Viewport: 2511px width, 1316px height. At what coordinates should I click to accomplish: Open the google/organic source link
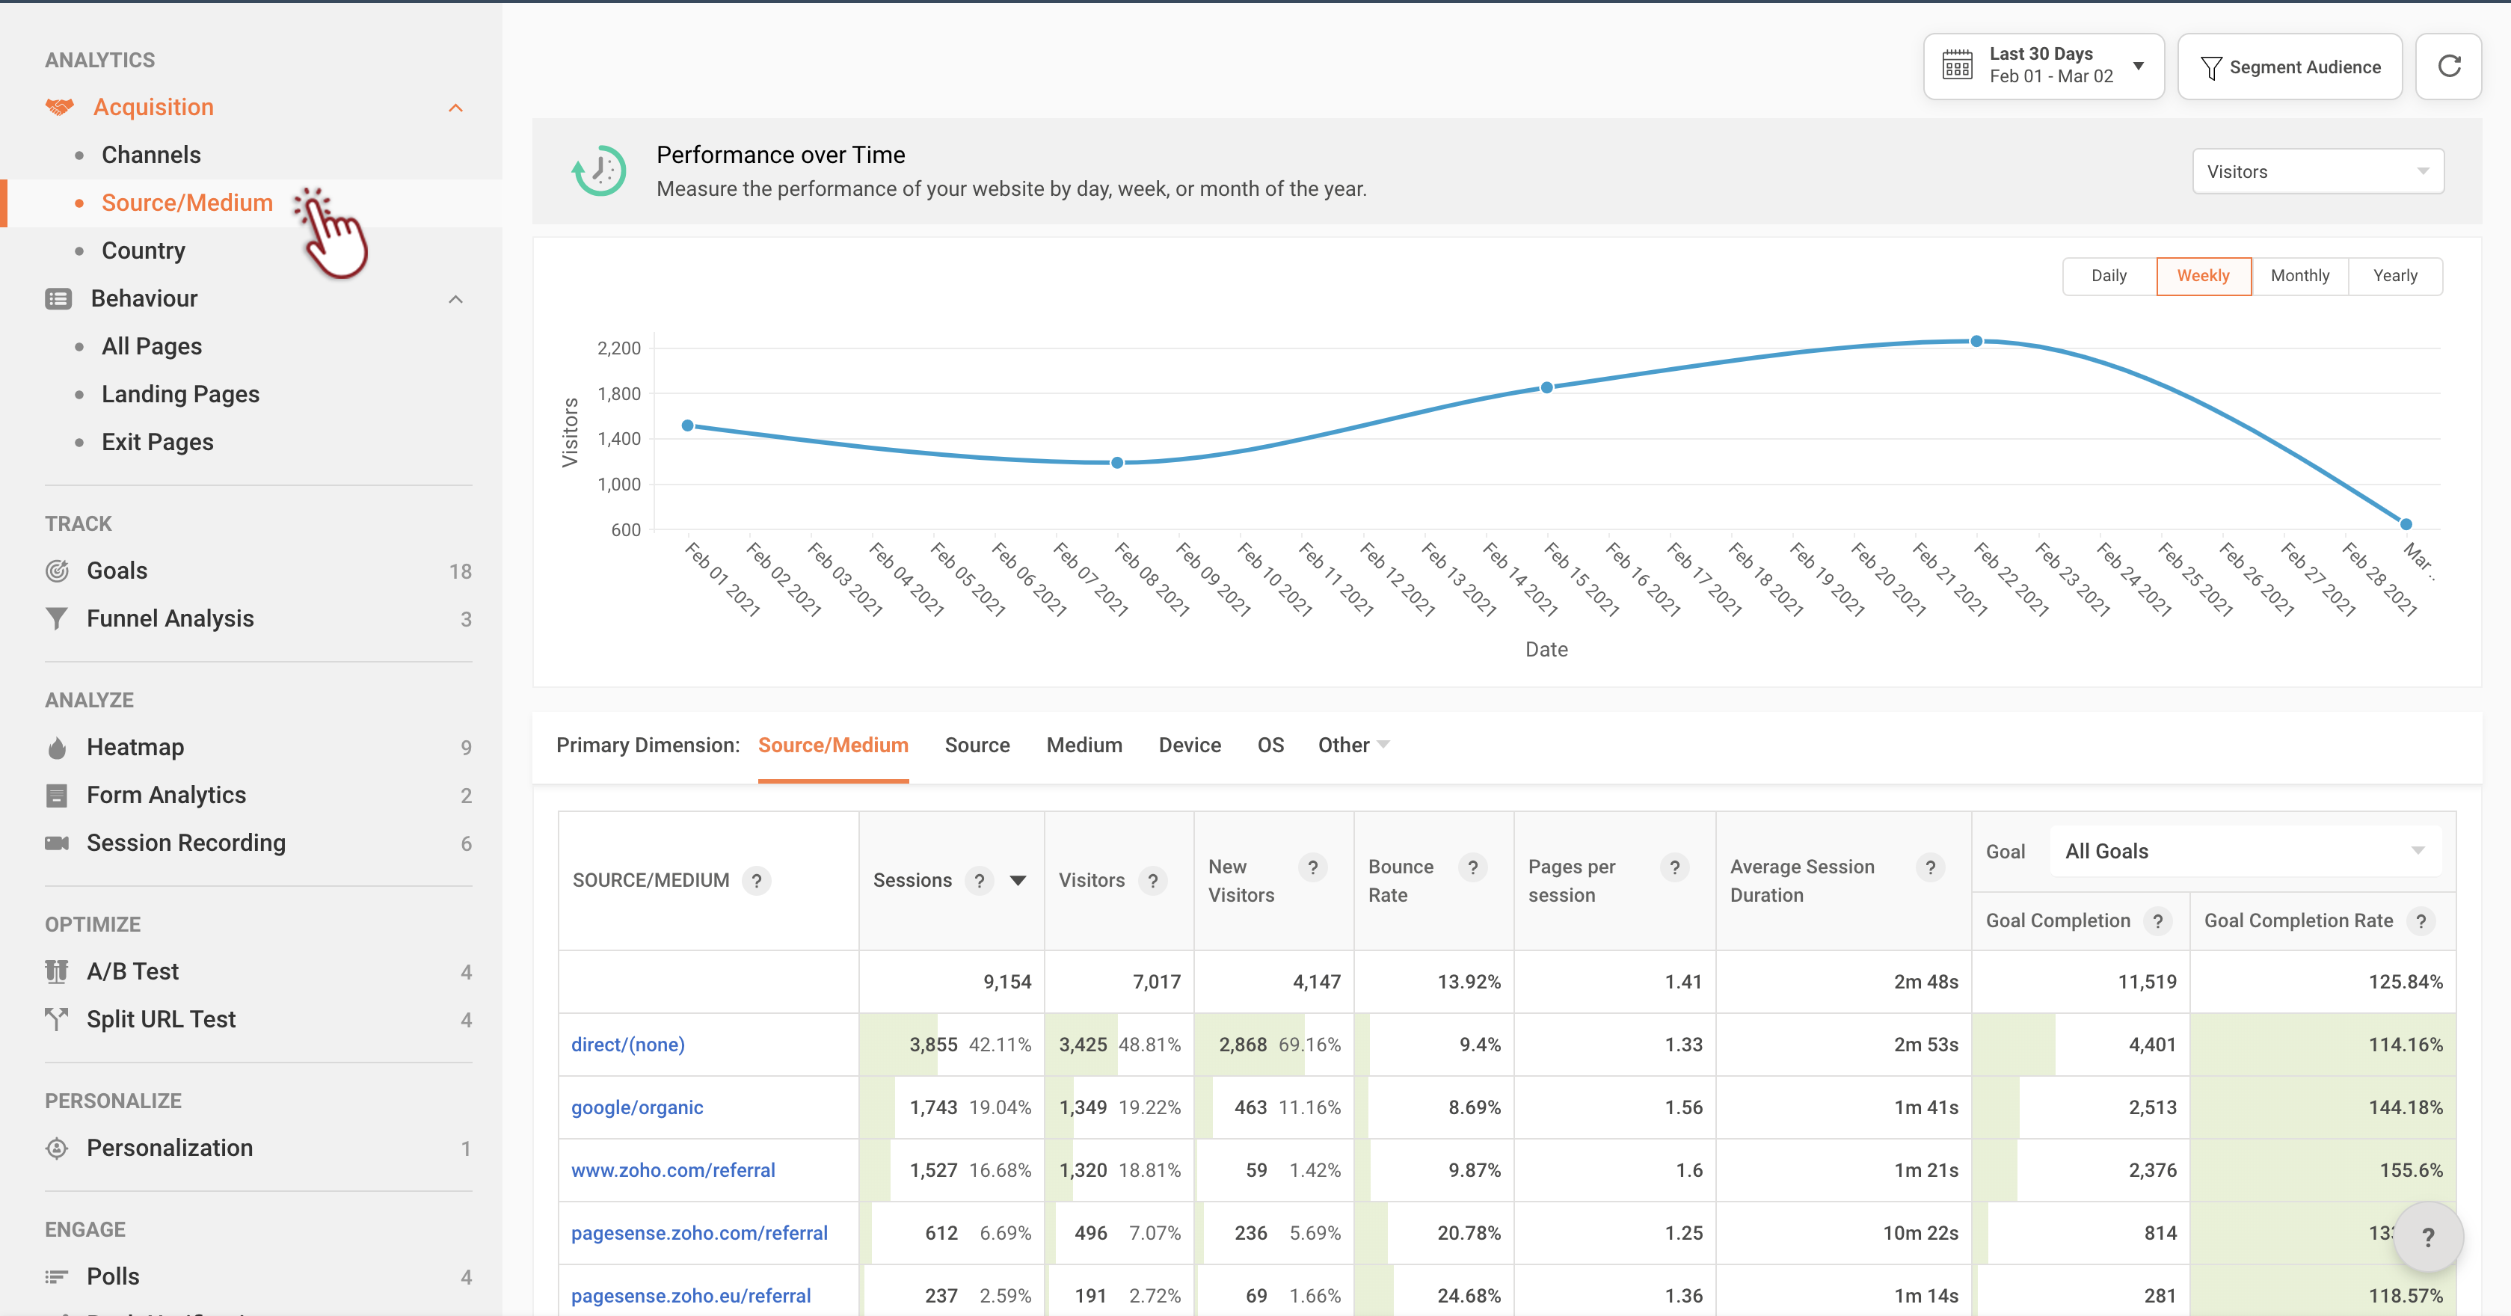636,1107
